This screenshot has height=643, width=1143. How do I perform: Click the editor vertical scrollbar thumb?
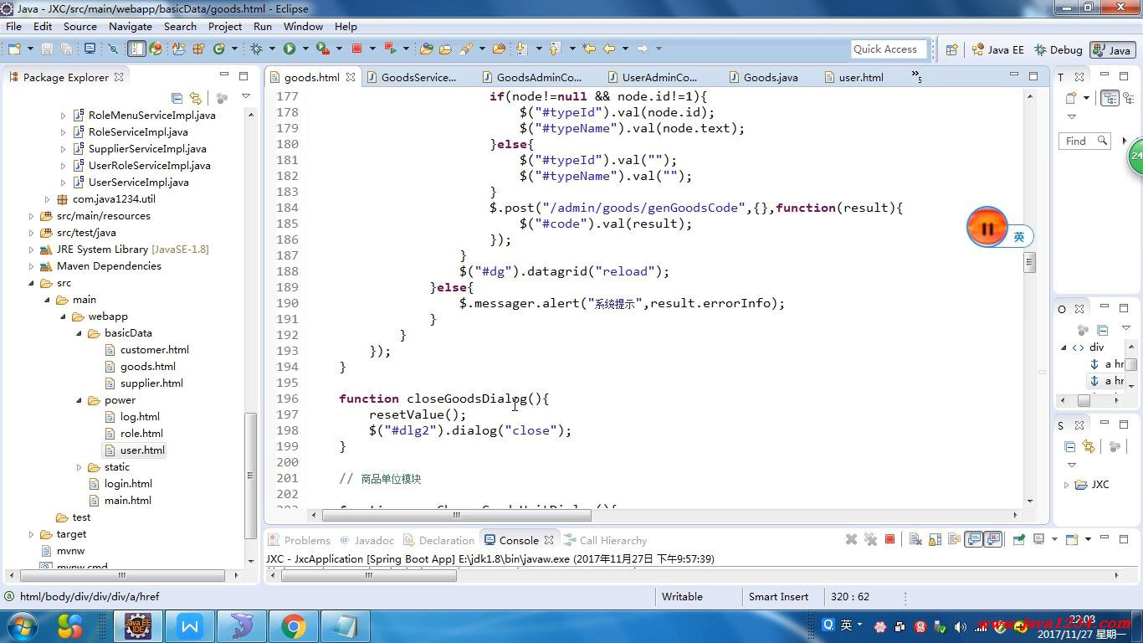[1030, 262]
